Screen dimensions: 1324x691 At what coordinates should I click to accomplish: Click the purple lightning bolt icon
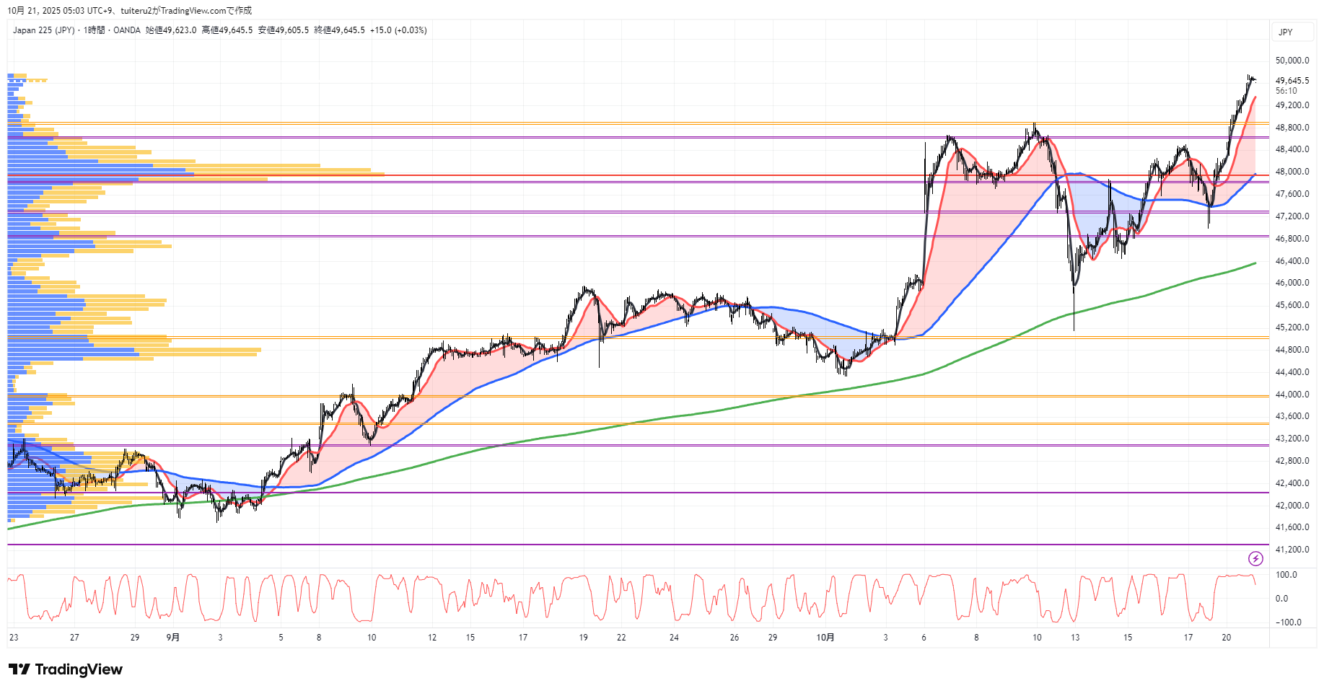pos(1255,558)
